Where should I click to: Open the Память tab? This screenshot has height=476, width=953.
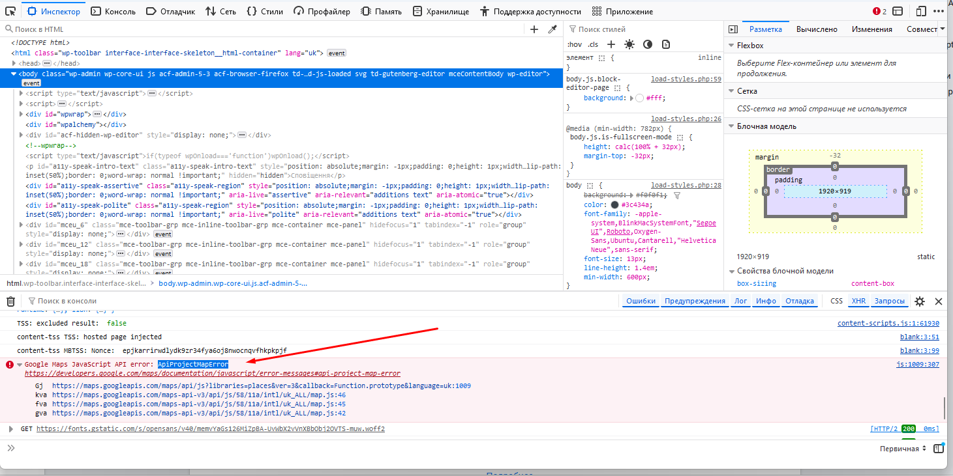tap(383, 11)
